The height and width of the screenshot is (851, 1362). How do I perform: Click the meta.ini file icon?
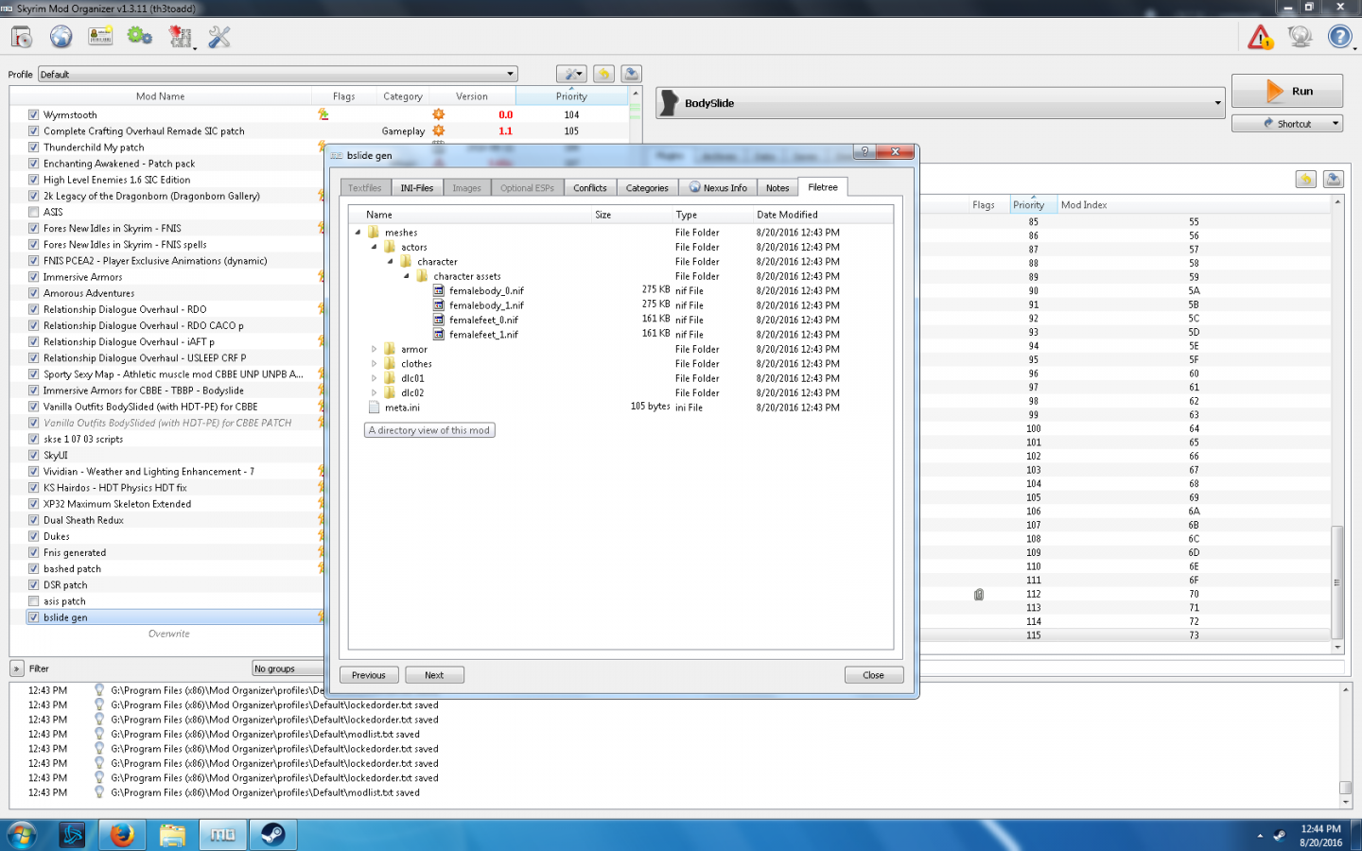[374, 408]
